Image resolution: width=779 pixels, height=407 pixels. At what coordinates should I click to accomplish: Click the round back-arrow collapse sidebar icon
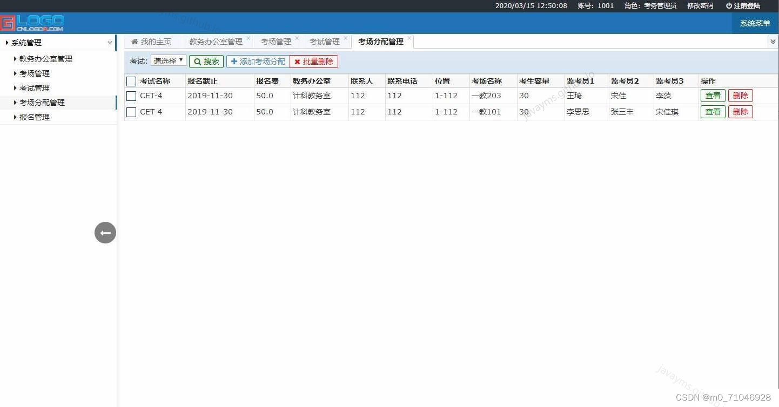click(x=105, y=233)
